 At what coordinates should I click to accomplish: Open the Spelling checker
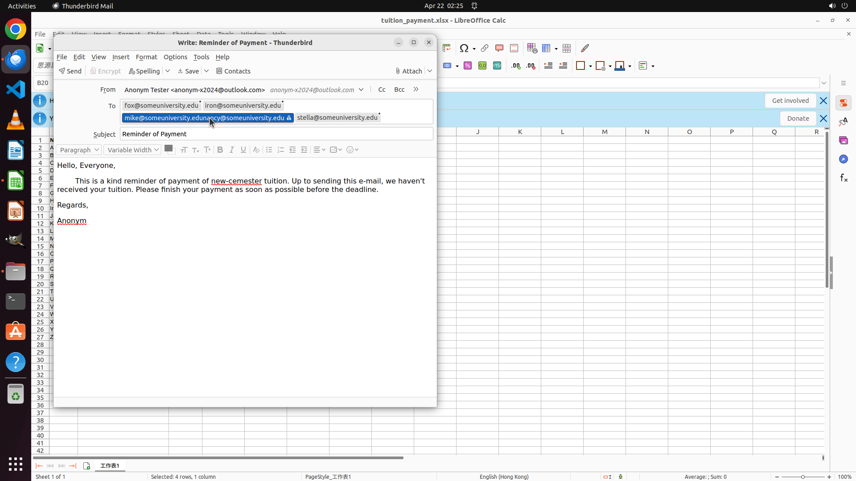[144, 71]
